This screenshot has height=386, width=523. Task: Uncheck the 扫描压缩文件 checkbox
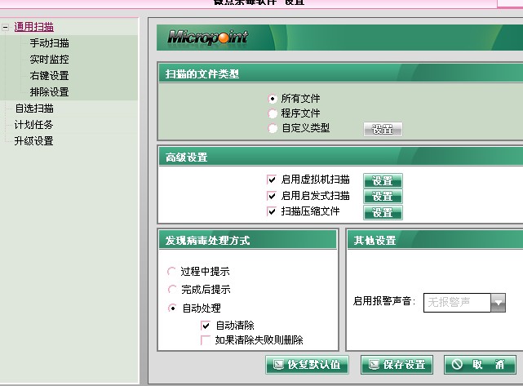[x=273, y=211]
